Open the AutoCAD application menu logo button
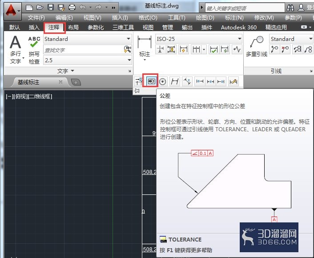 (x=12, y=11)
